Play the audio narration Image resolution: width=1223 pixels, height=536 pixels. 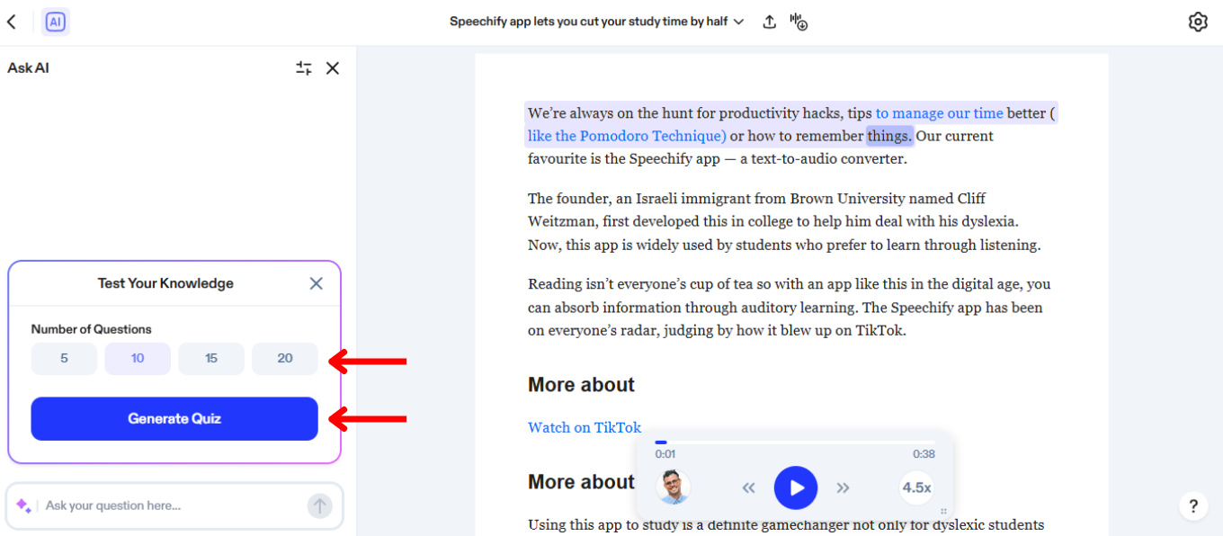(795, 487)
